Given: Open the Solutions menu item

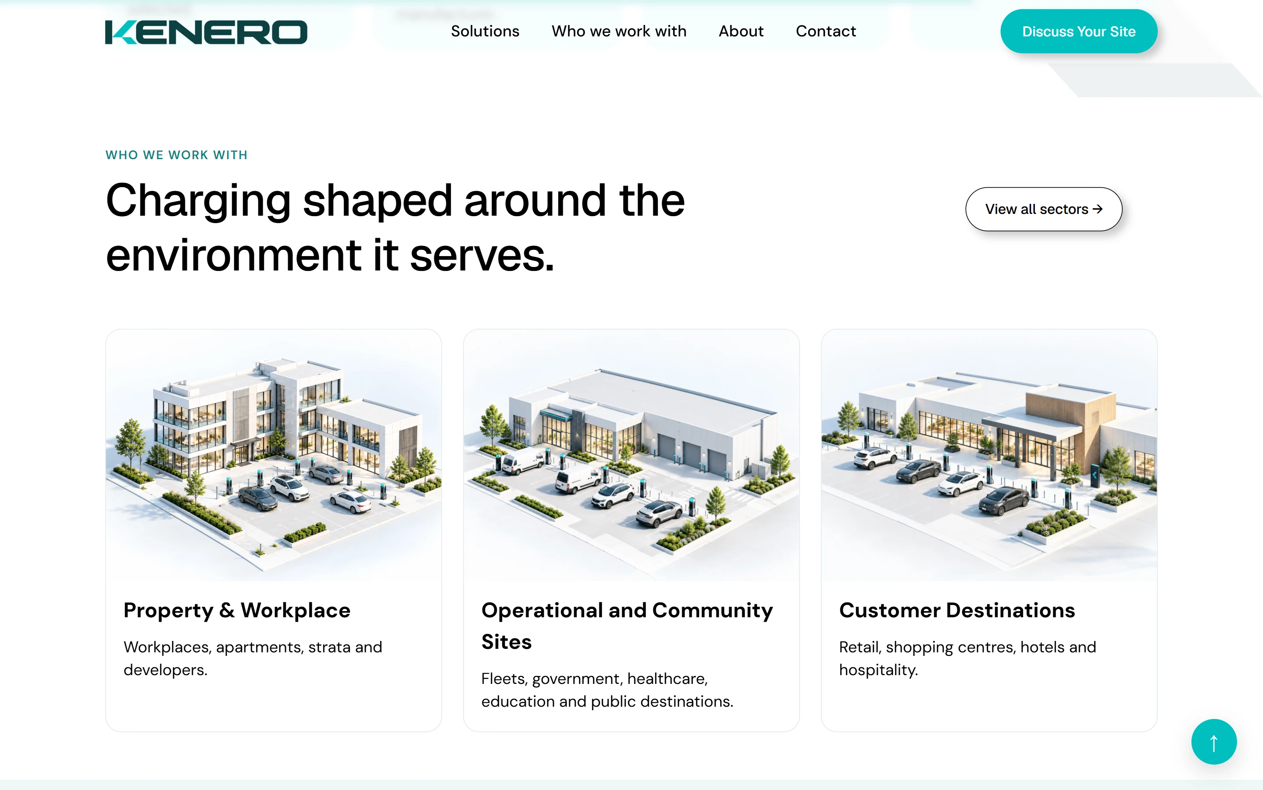Looking at the screenshot, I should (485, 32).
